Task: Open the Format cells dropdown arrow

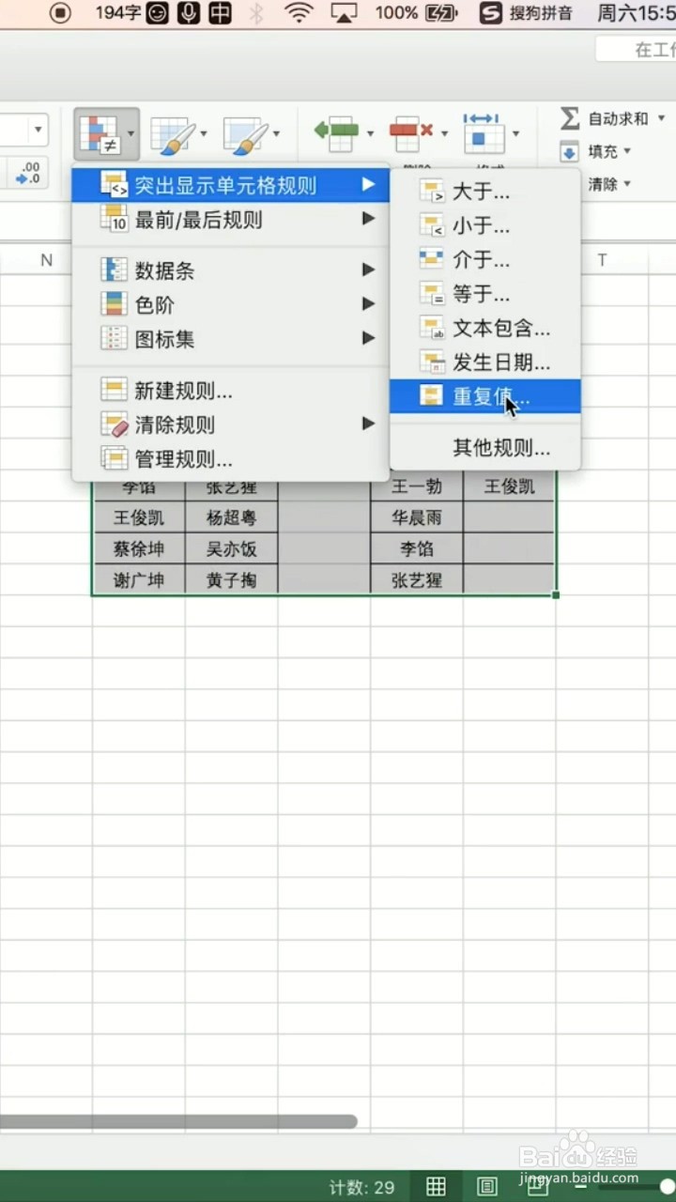Action: 515,133
